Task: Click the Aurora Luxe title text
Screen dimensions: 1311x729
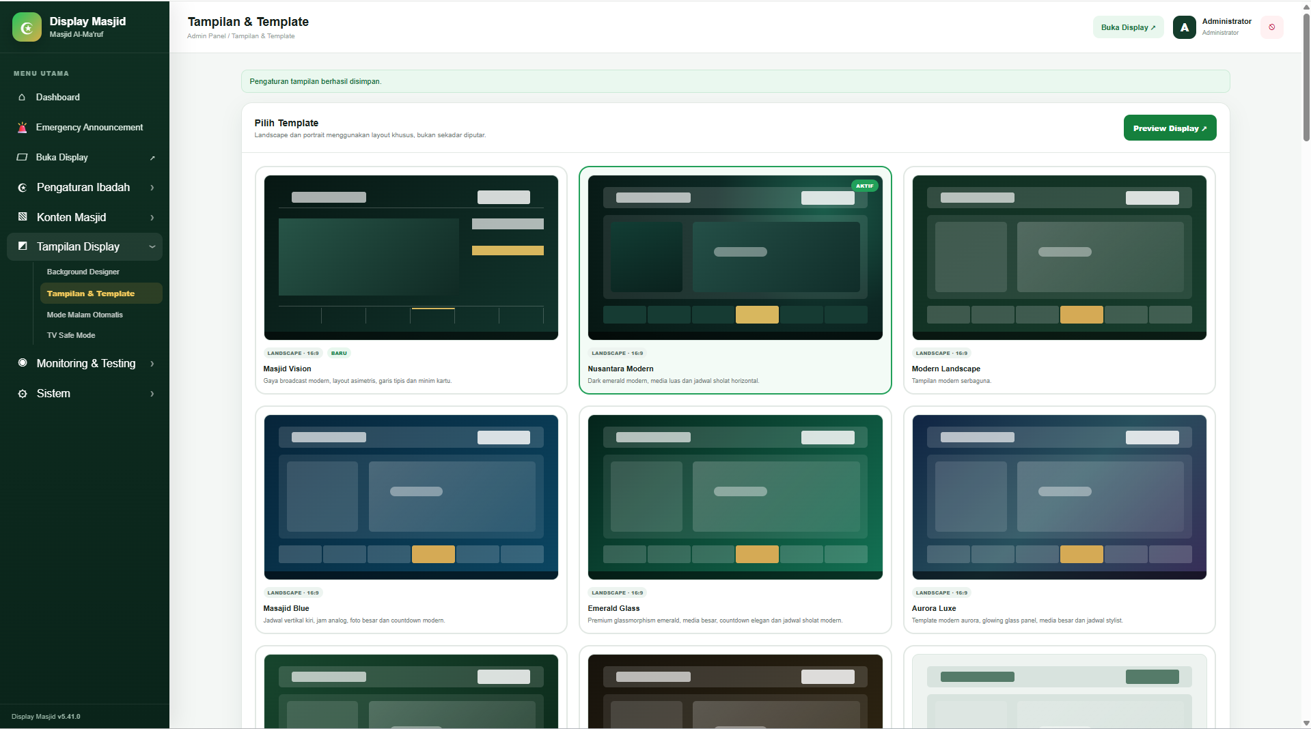Action: (x=933, y=608)
